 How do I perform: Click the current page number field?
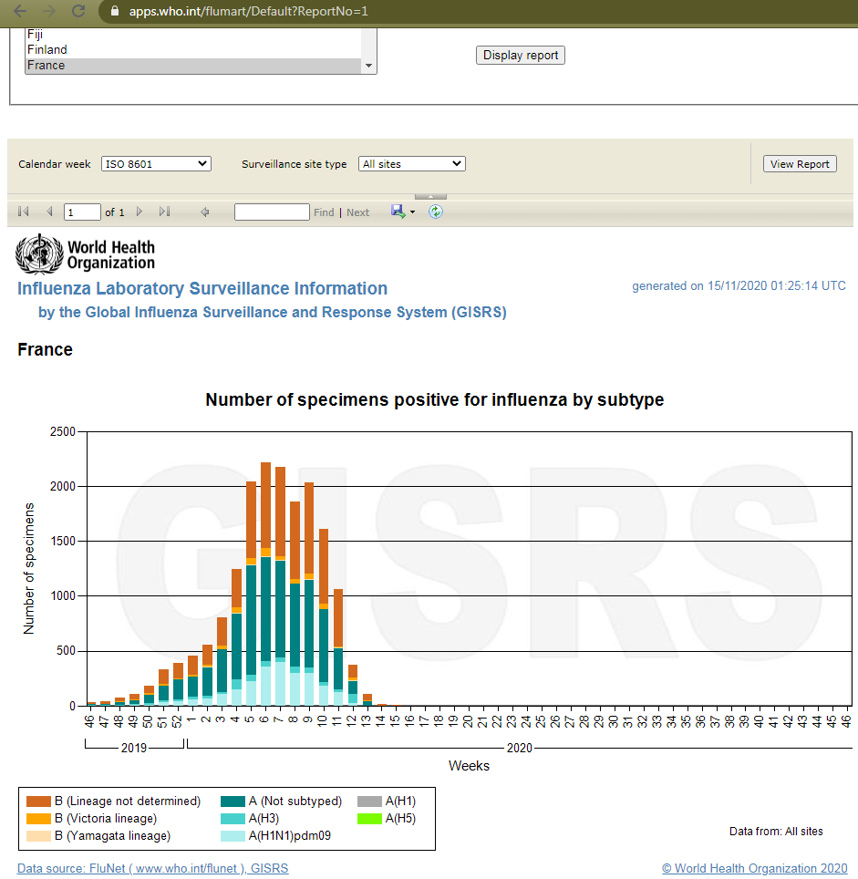(x=82, y=212)
